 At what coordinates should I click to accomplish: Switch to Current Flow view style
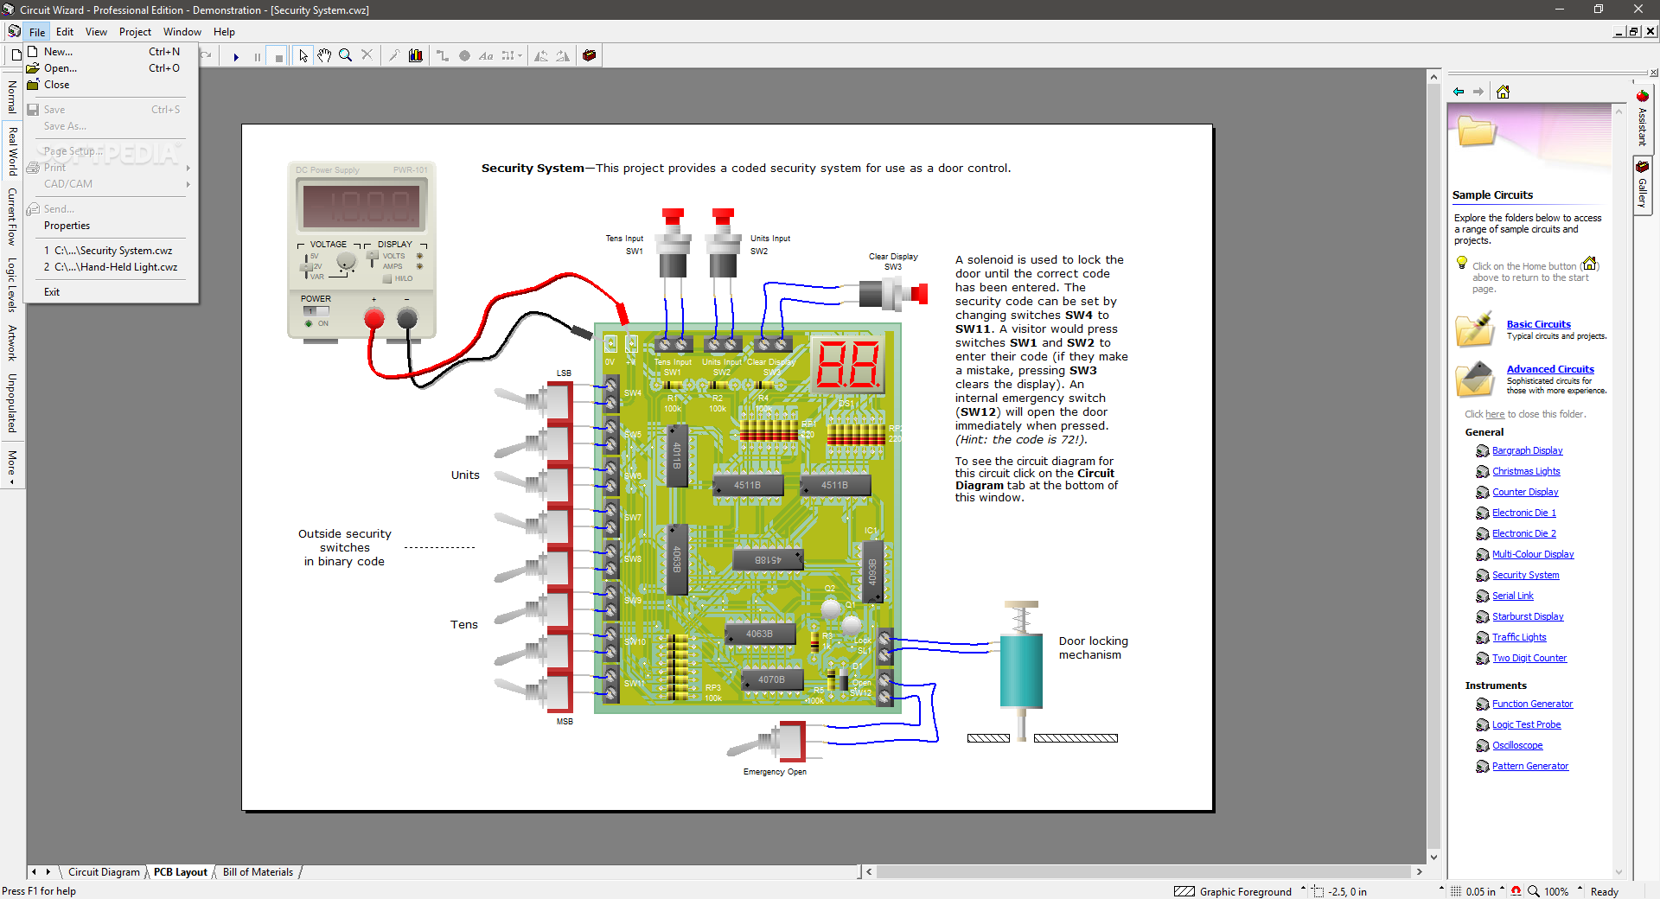tap(12, 216)
